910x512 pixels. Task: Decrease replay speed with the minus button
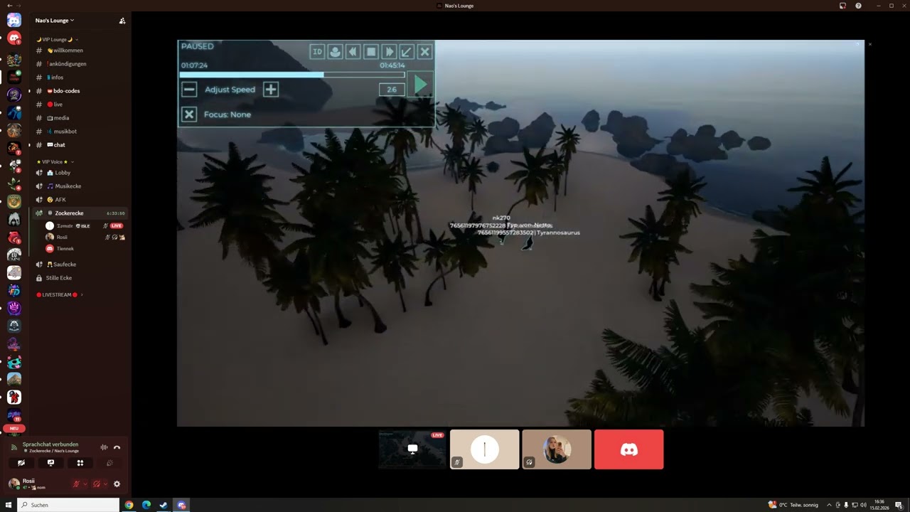[189, 90]
